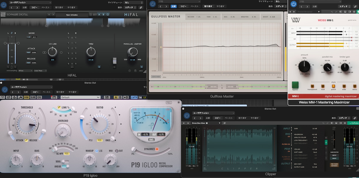The width and height of the screenshot is (359, 178).
Task: Click P19 Igloo copy A to B button
Action: (x=126, y=97)
